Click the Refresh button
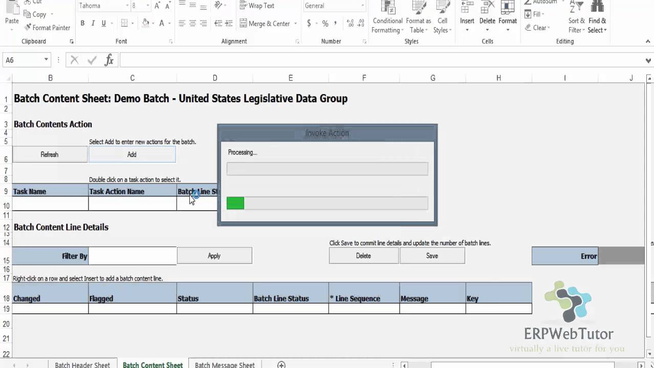Image resolution: width=654 pixels, height=368 pixels. (50, 154)
